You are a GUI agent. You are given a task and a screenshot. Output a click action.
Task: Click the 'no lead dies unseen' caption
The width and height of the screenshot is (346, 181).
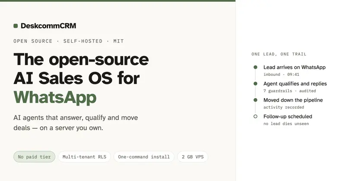(286, 124)
